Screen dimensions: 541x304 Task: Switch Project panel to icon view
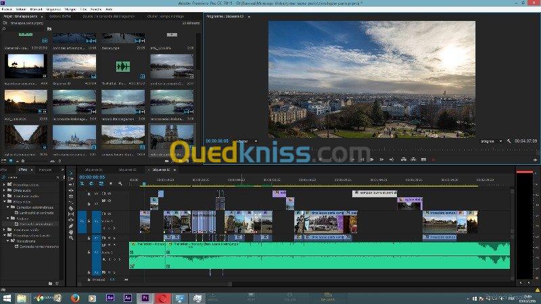pyautogui.click(x=11, y=161)
